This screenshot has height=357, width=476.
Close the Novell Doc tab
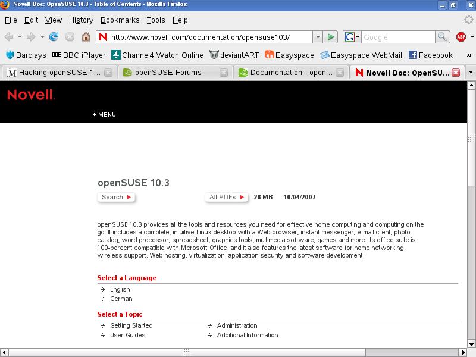click(456, 73)
